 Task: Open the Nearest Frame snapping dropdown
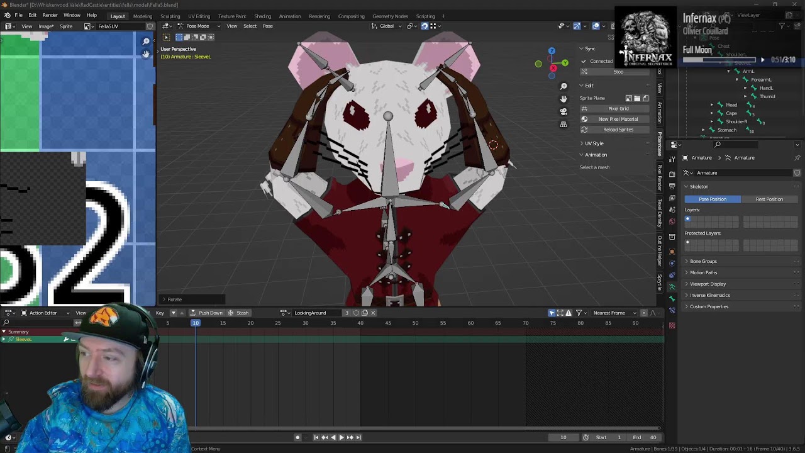[x=614, y=313]
